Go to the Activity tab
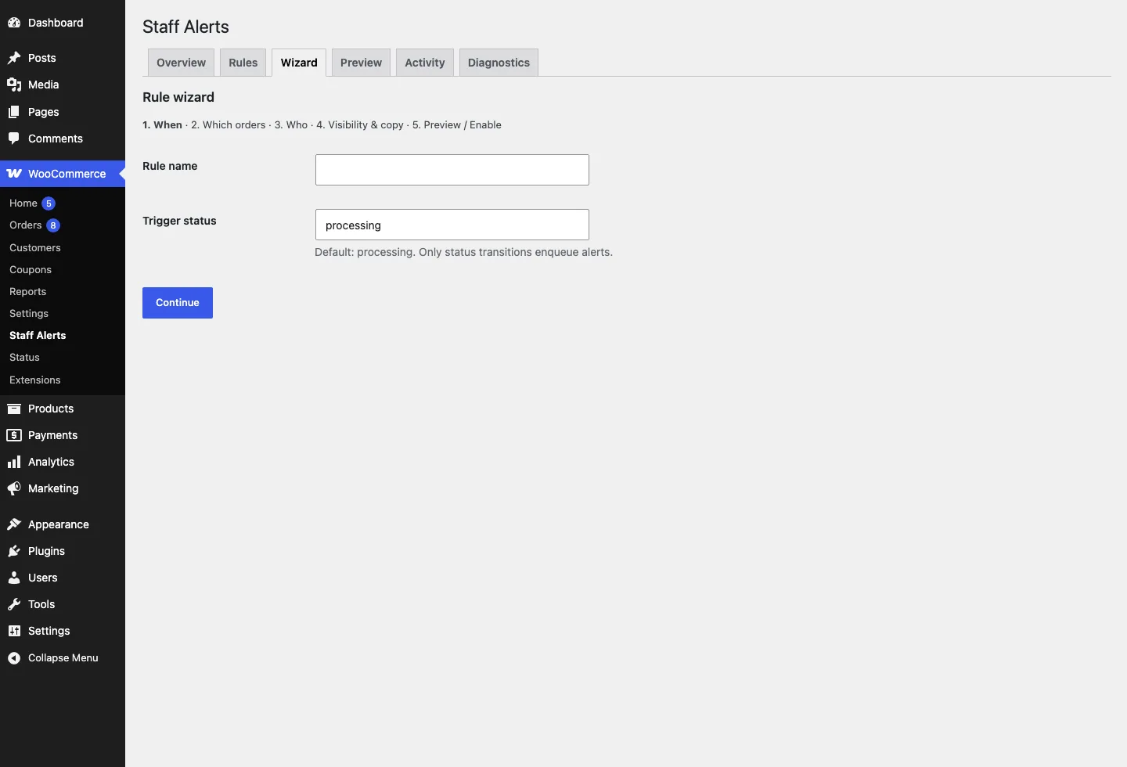 click(x=425, y=63)
